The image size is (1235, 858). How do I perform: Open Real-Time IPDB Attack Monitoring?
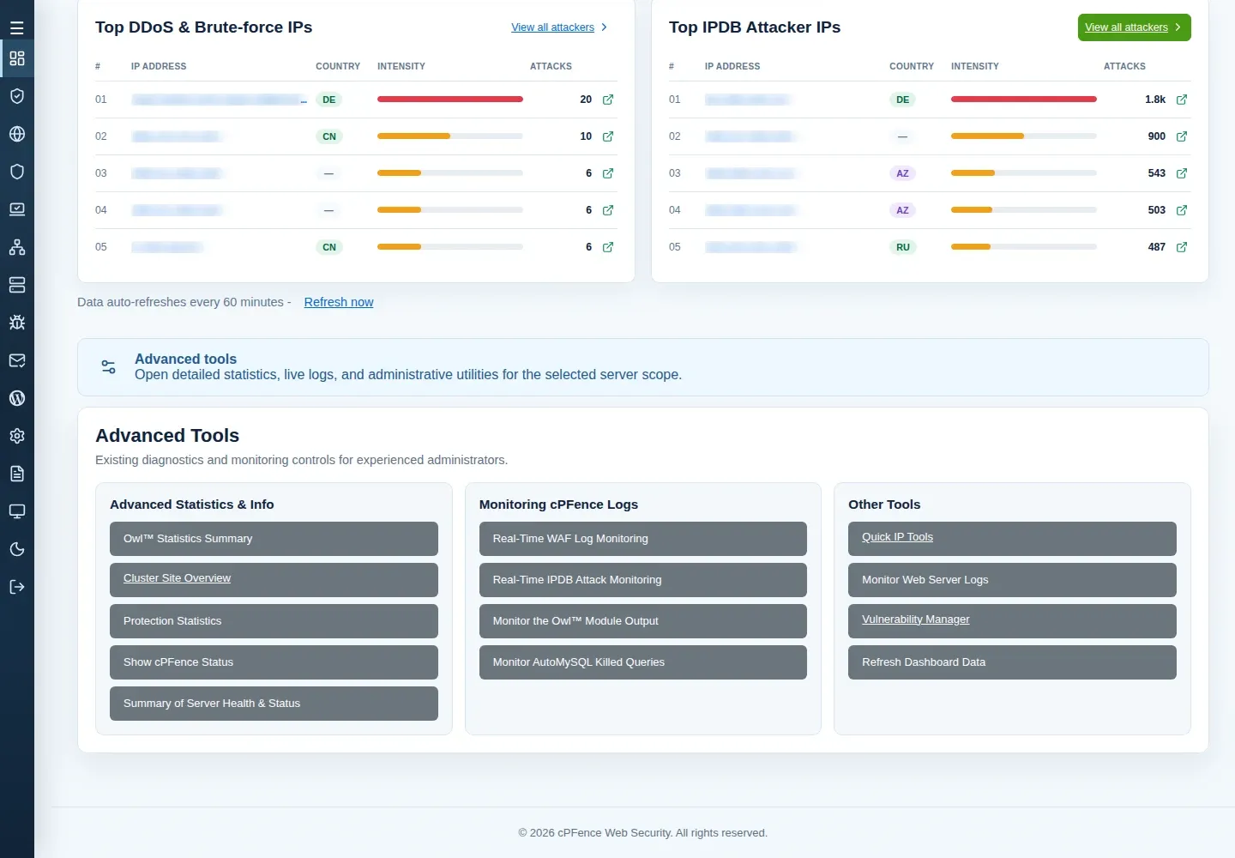click(x=643, y=580)
